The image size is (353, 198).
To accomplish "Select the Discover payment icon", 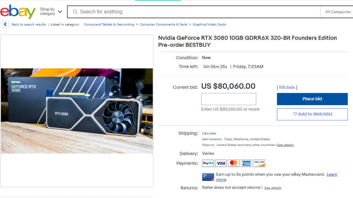I will click(x=259, y=163).
